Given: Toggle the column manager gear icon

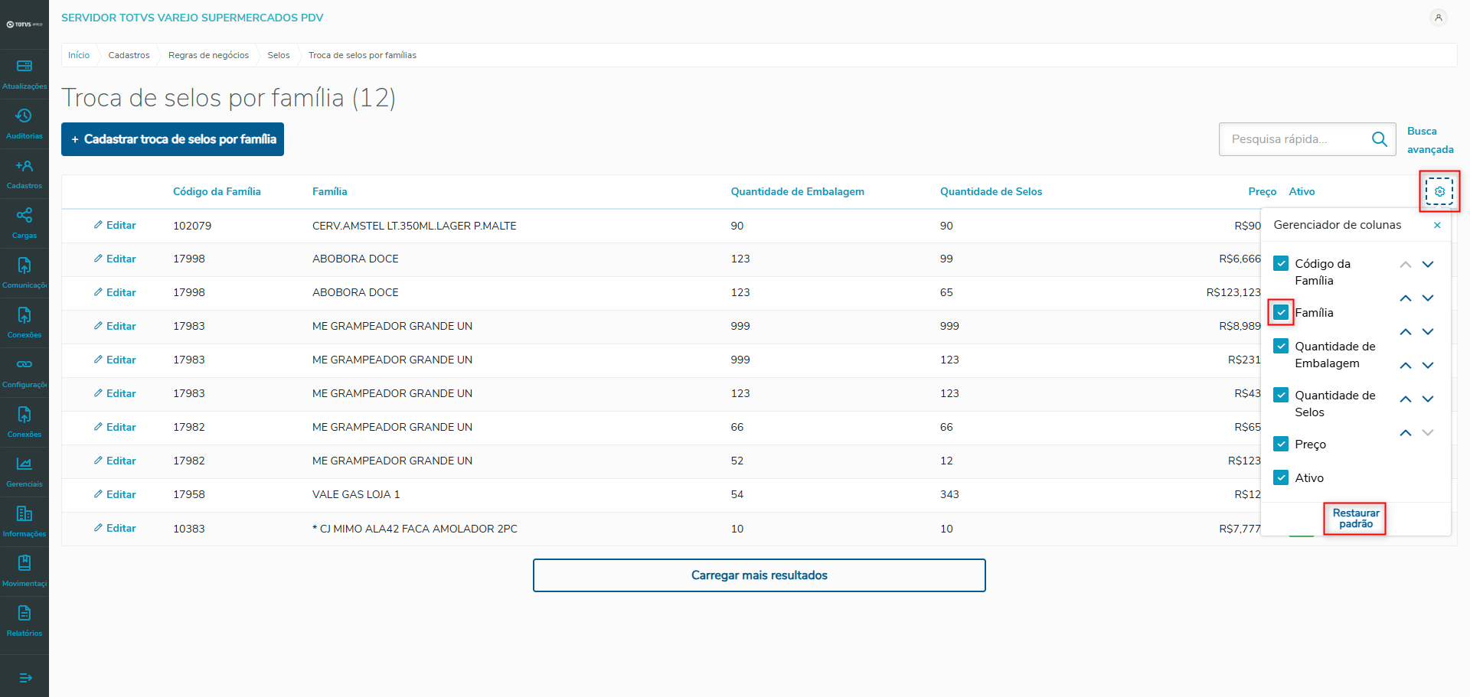Looking at the screenshot, I should [1439, 191].
